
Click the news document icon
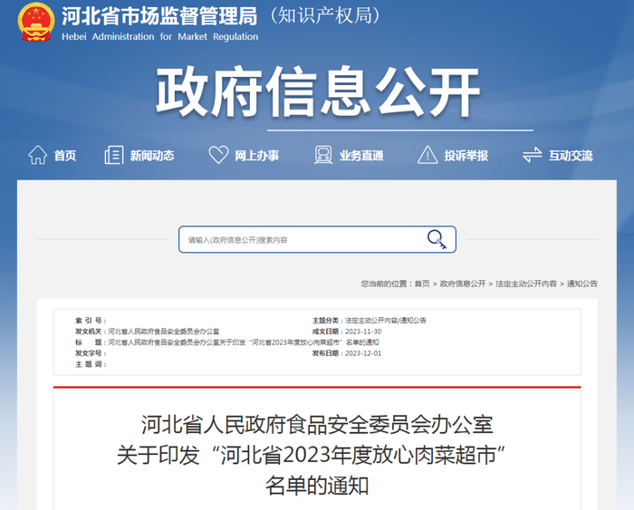pyautogui.click(x=114, y=155)
